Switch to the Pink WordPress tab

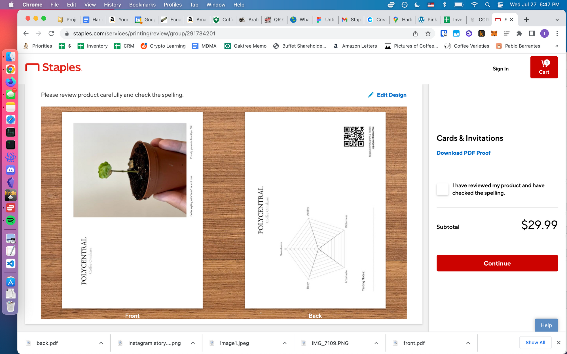pos(428,20)
